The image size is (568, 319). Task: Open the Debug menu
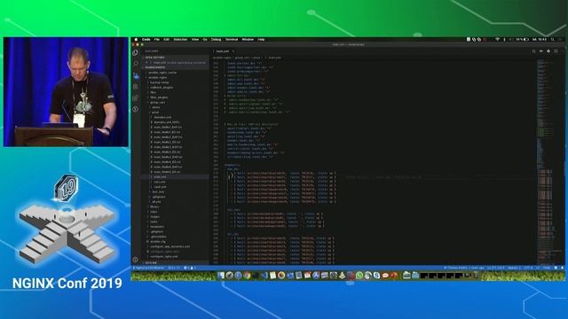(216, 39)
